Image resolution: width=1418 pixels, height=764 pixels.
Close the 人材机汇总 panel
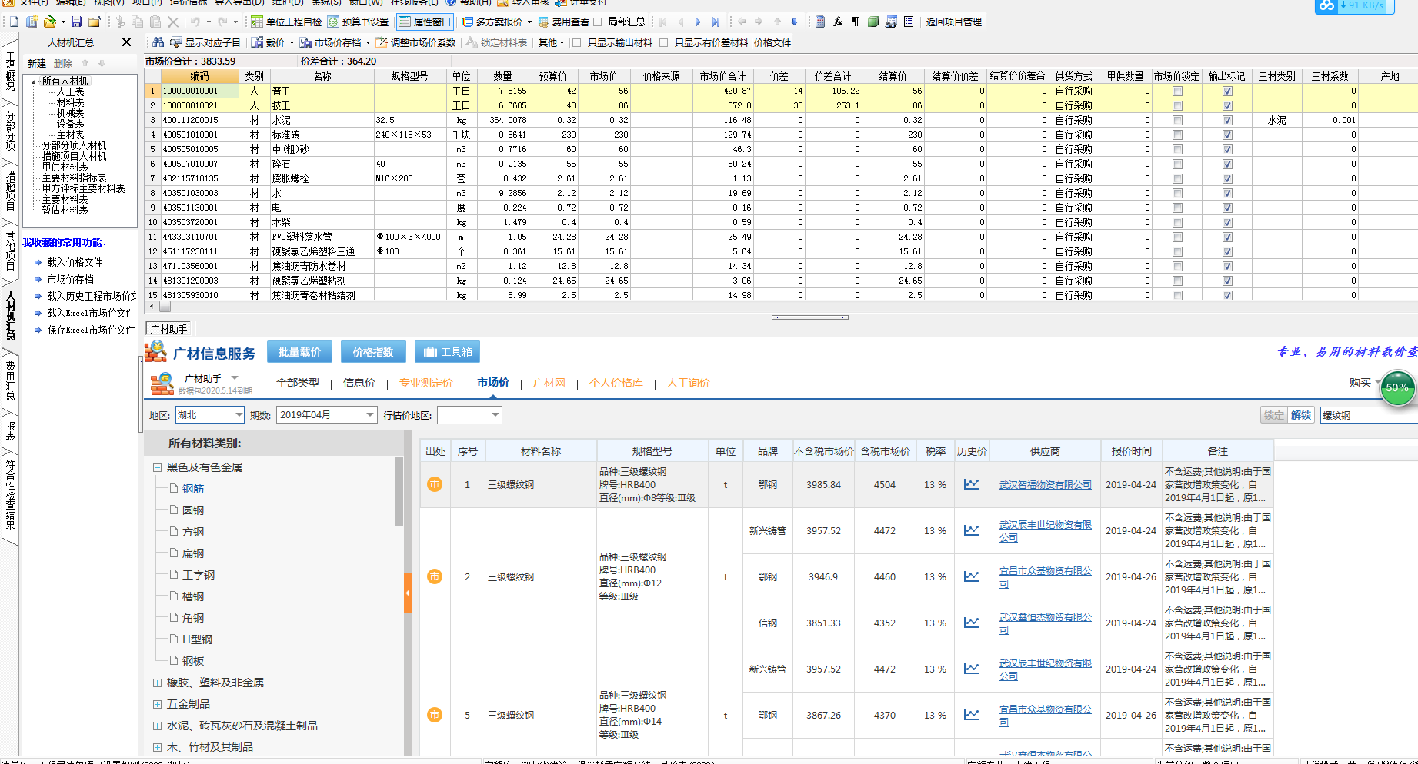pyautogui.click(x=127, y=42)
